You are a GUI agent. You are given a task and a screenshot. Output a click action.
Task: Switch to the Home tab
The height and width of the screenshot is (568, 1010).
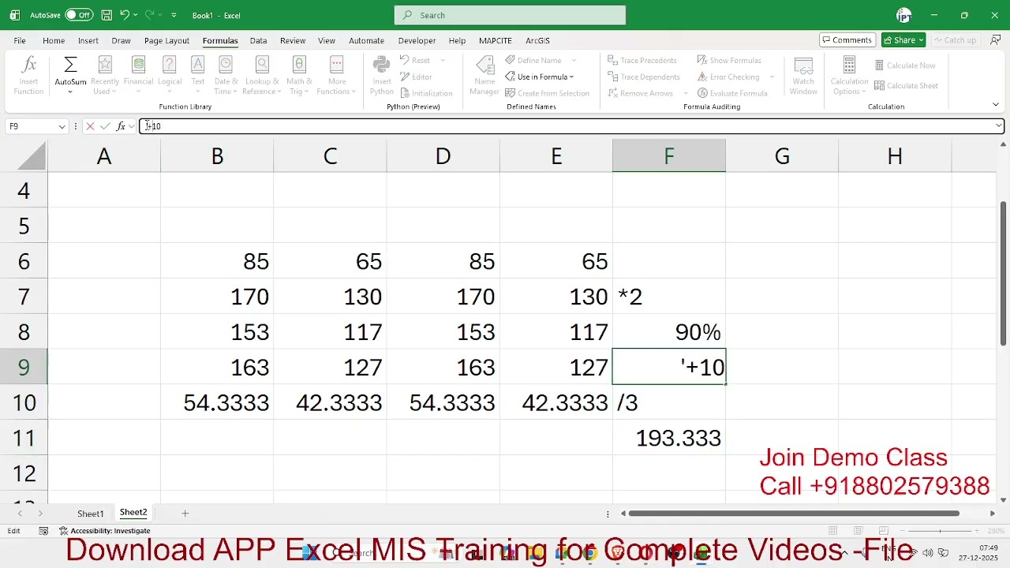[x=54, y=40]
